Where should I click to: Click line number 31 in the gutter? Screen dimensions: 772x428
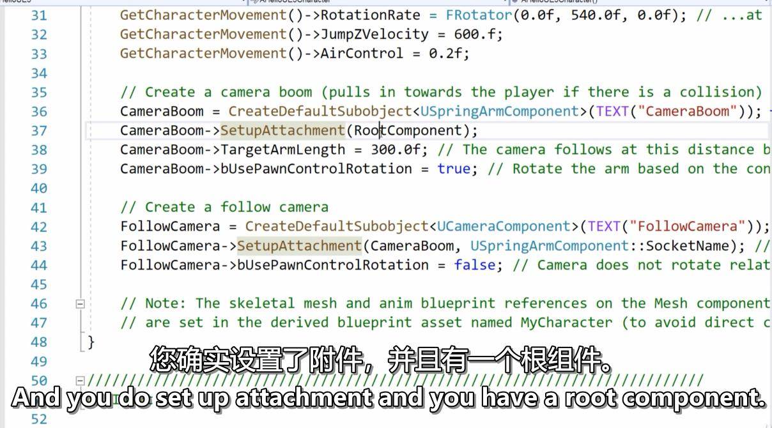click(39, 15)
